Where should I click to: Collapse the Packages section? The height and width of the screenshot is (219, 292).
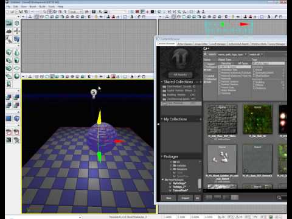click(x=162, y=156)
